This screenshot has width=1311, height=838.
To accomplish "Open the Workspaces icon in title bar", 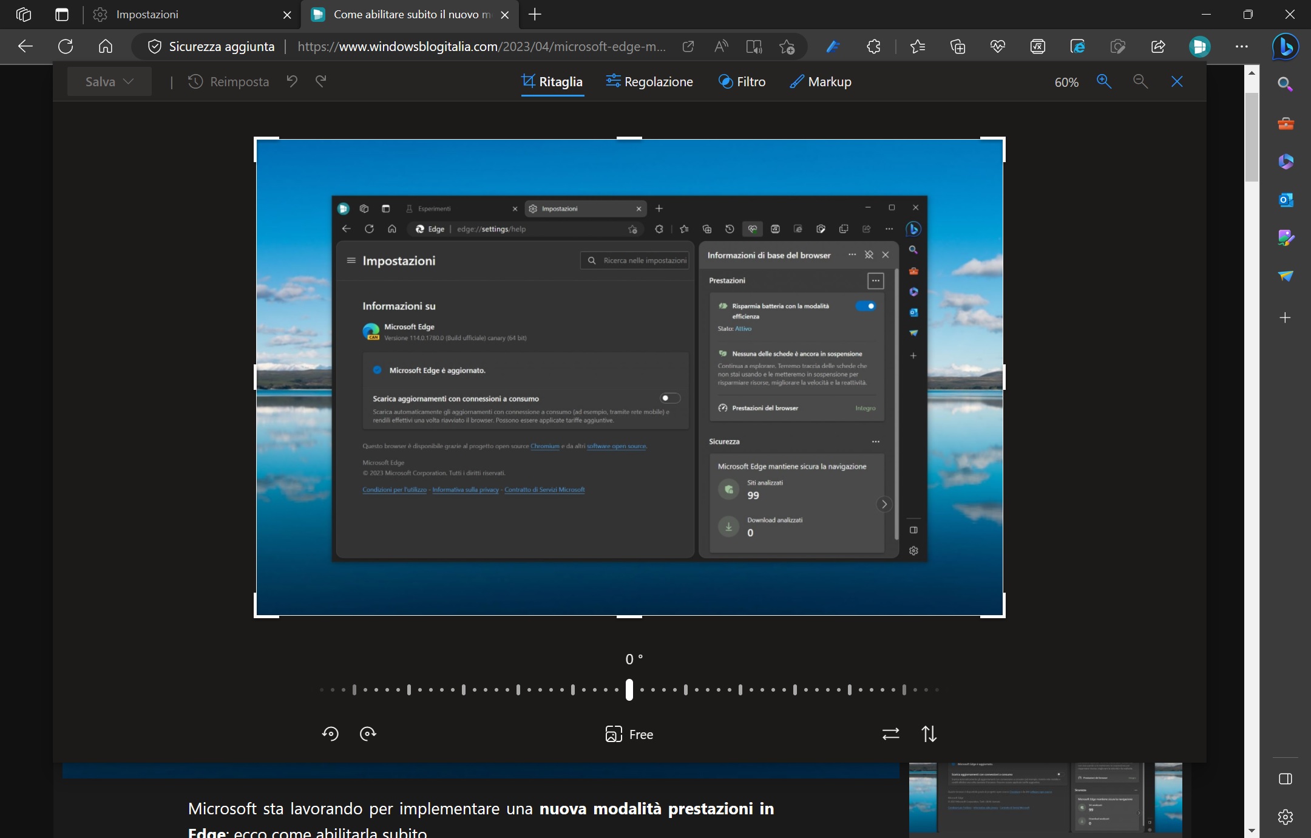I will [x=24, y=15].
